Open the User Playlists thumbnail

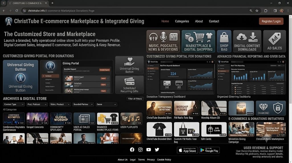(131, 119)
